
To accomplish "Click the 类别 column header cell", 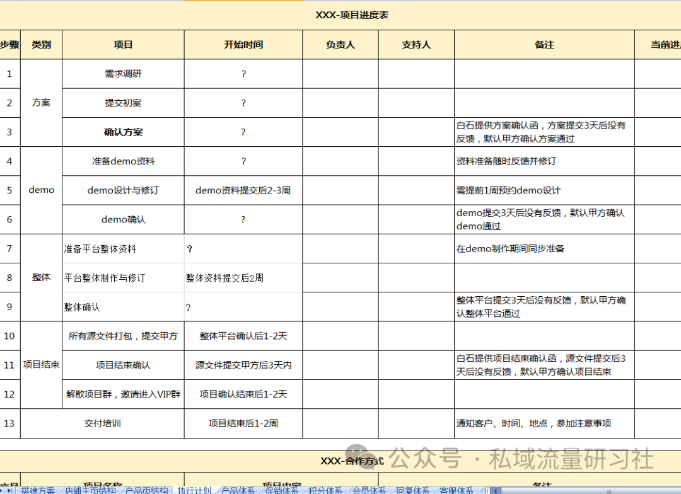I will tap(41, 45).
